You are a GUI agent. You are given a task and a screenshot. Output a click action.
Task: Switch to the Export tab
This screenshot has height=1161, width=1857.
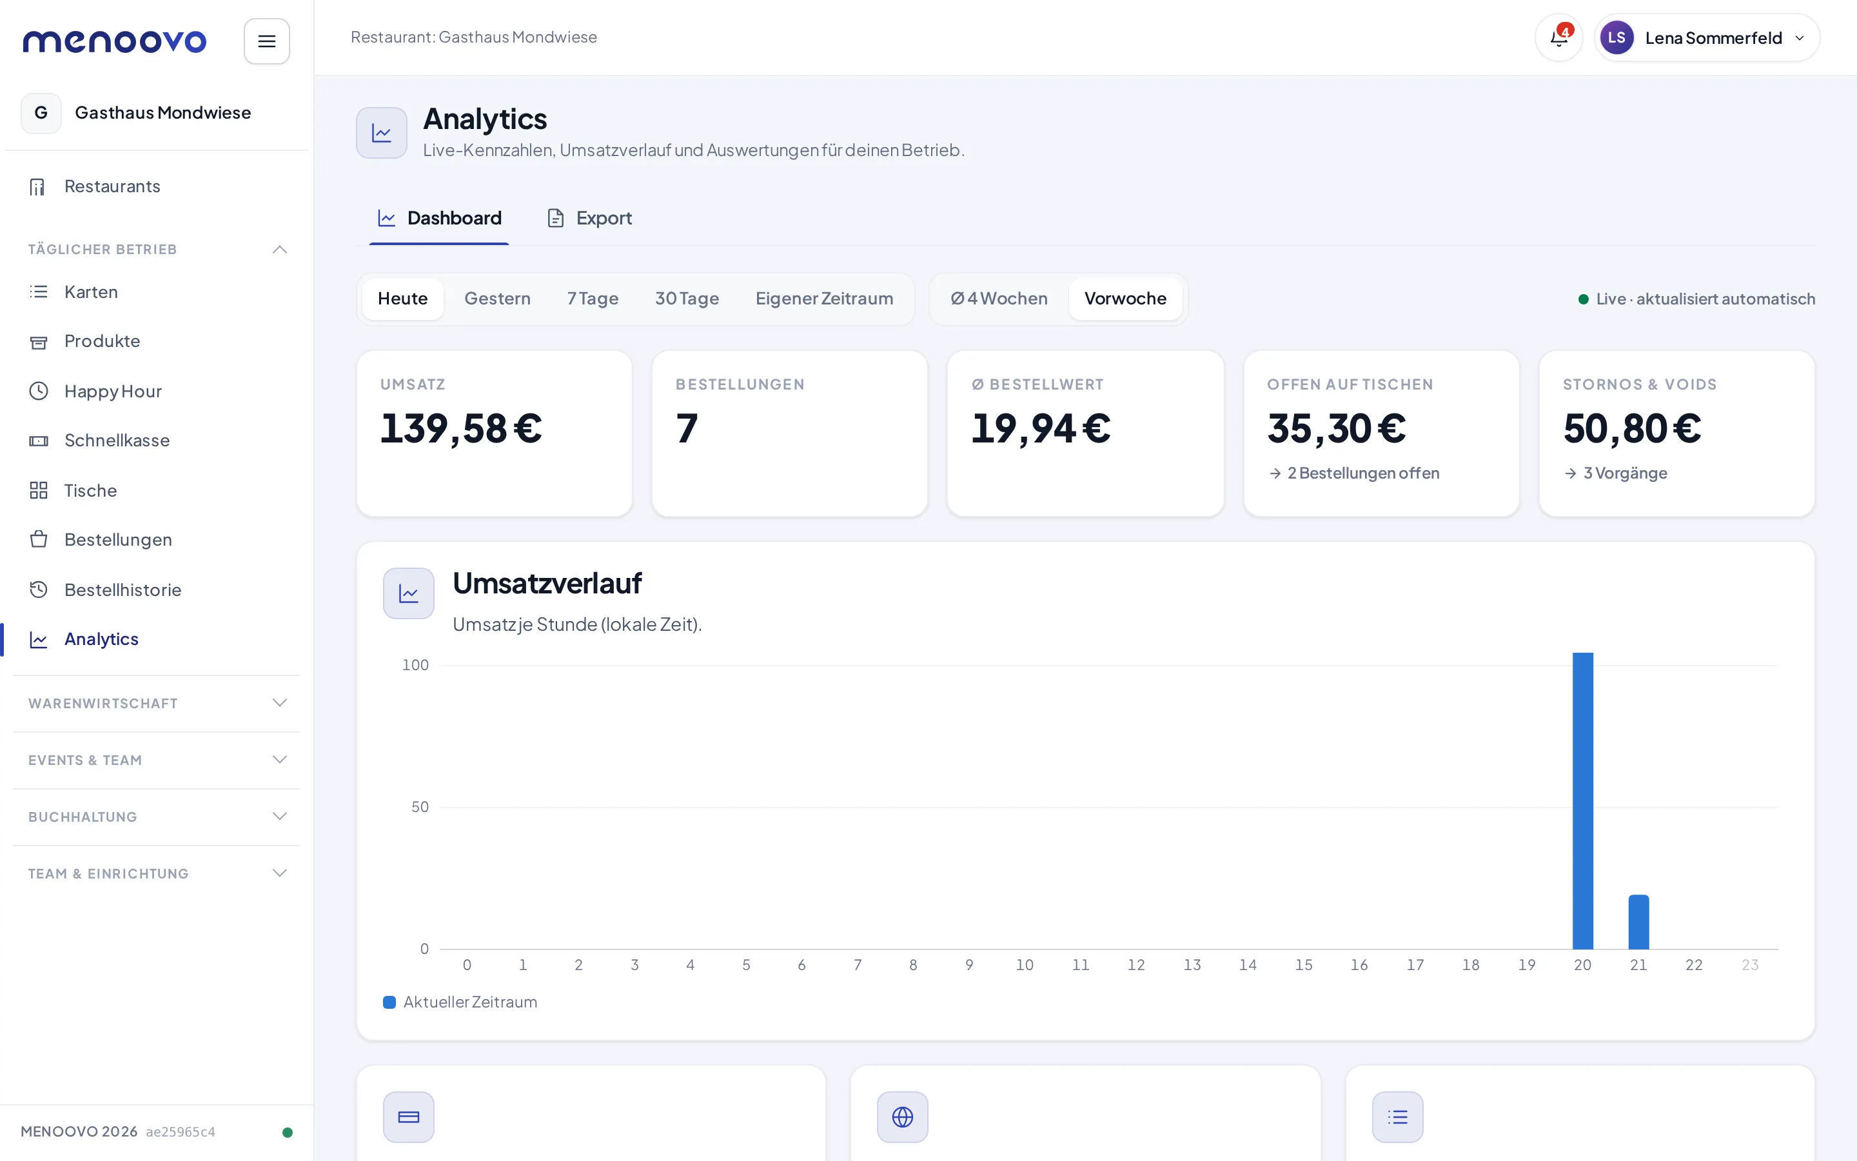click(589, 219)
